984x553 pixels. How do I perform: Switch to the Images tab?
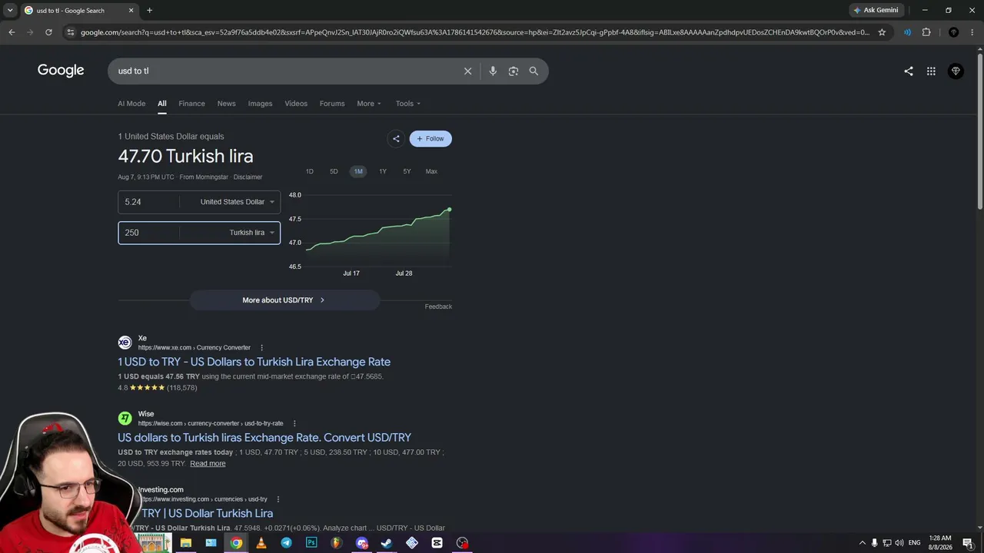[x=260, y=104]
